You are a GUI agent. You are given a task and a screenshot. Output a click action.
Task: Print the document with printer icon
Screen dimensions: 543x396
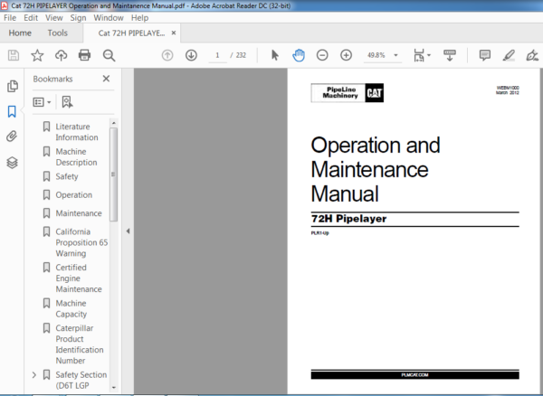[x=84, y=55]
